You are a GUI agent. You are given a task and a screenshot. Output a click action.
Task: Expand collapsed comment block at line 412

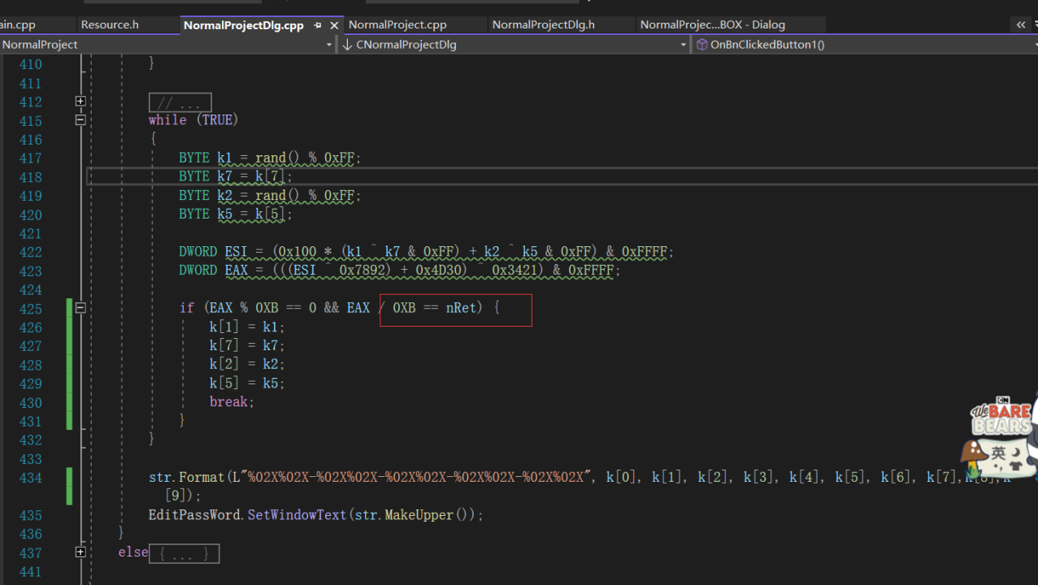pos(80,102)
